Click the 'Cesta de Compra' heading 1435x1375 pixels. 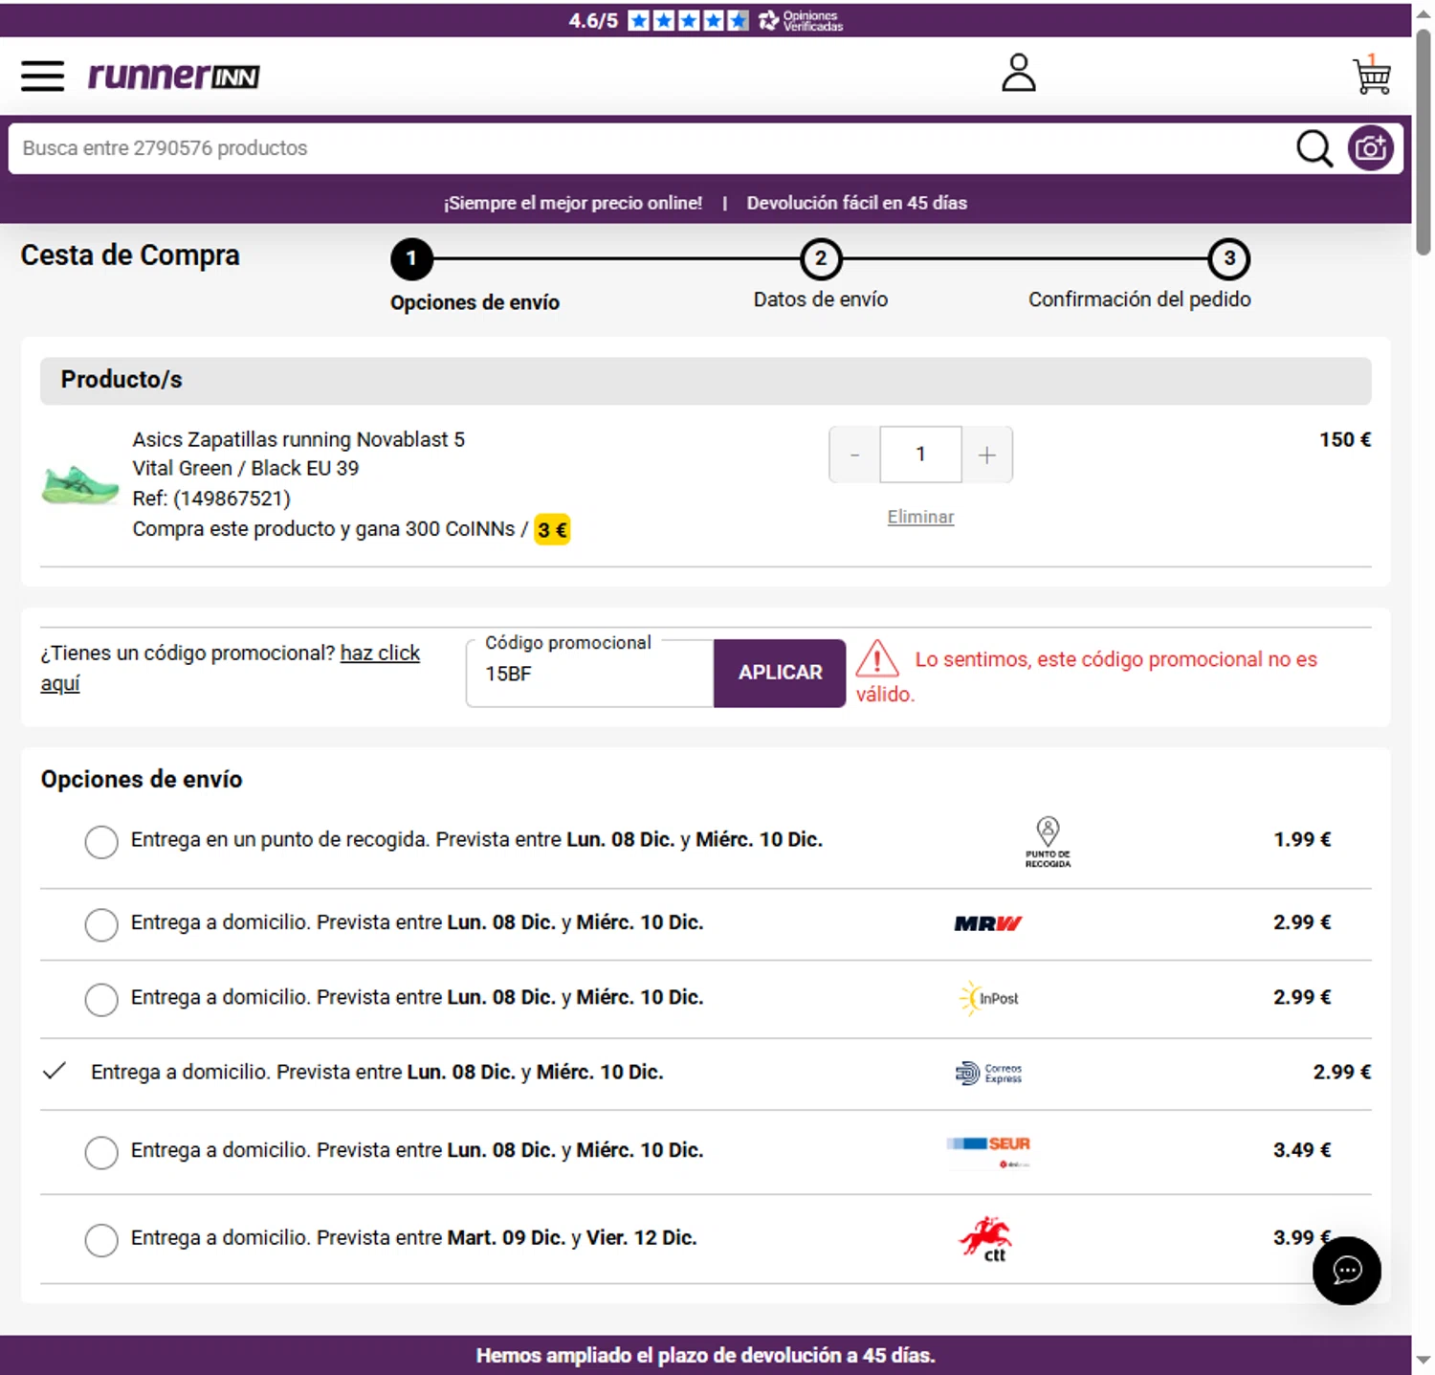pyautogui.click(x=130, y=255)
